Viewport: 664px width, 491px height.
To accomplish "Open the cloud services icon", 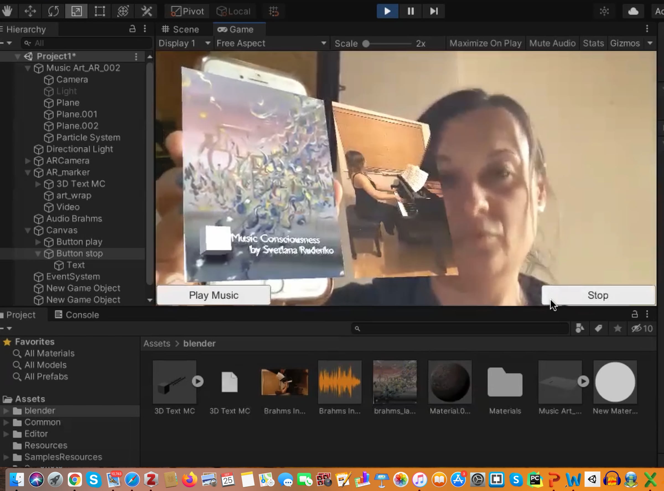I will tap(633, 11).
